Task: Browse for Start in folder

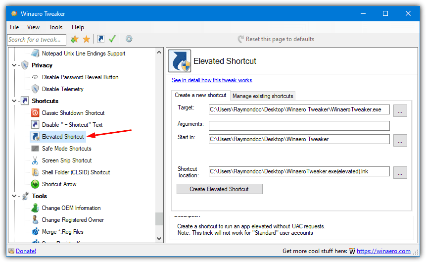Action: click(400, 140)
